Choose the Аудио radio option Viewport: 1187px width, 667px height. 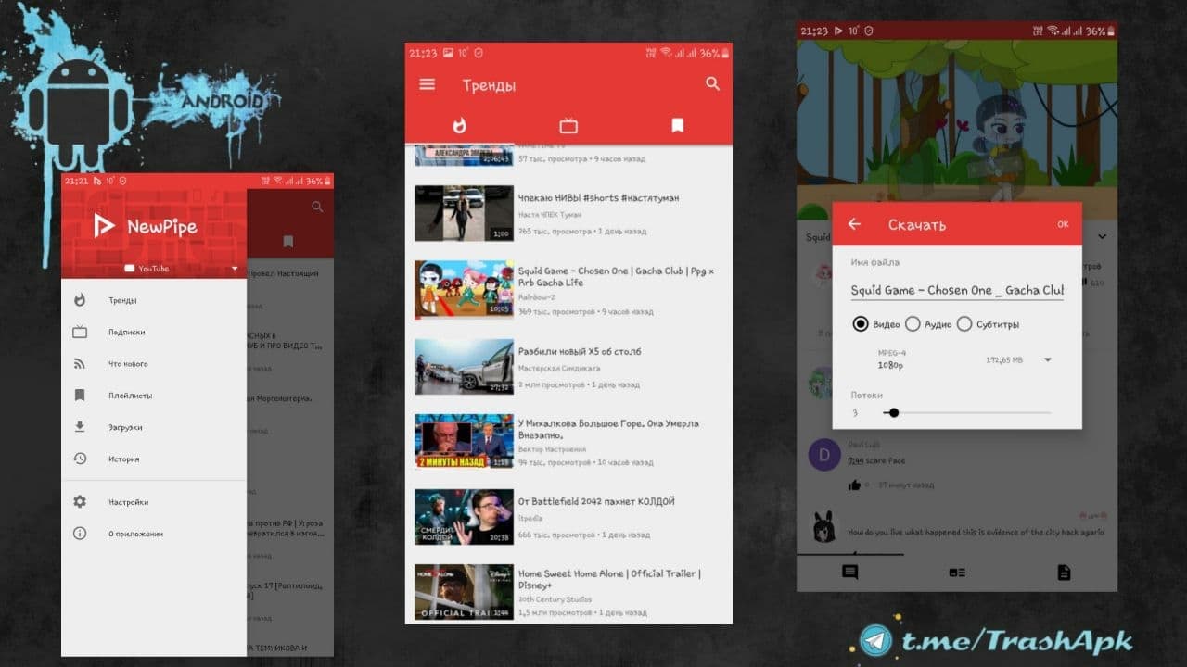click(913, 324)
